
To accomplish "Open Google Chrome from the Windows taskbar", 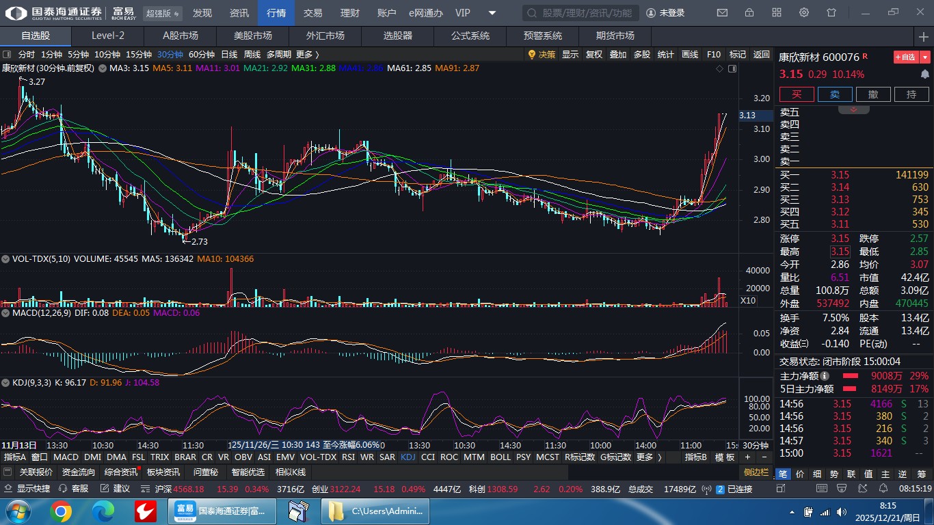I will [x=61, y=511].
